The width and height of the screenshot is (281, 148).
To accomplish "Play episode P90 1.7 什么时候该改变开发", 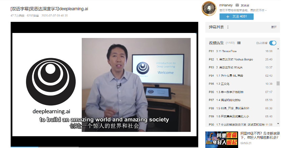I will pos(241,124).
